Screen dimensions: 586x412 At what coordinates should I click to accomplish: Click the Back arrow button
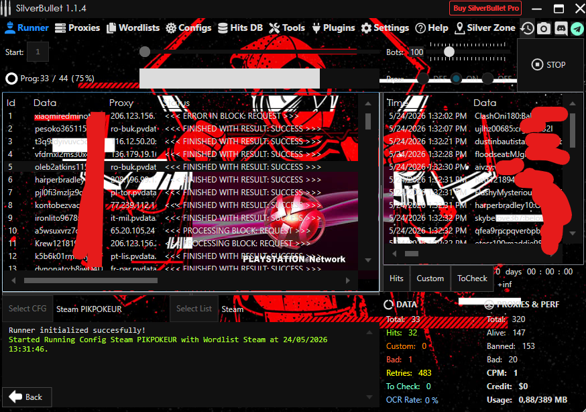click(27, 397)
